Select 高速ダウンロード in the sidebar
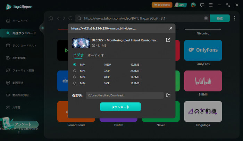This screenshot has height=141, width=243. [x=21, y=33]
